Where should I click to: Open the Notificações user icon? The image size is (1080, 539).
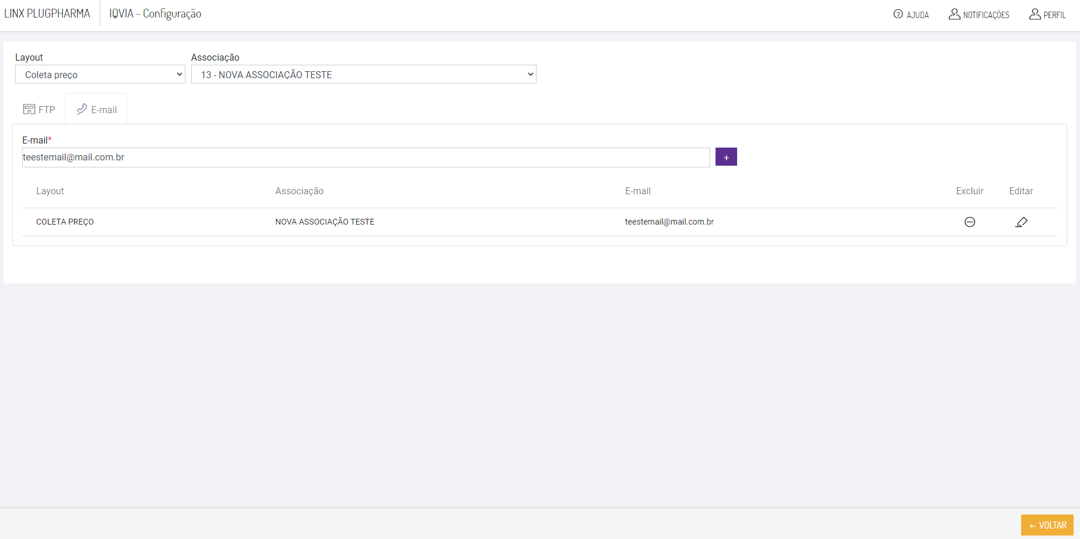[x=954, y=14]
